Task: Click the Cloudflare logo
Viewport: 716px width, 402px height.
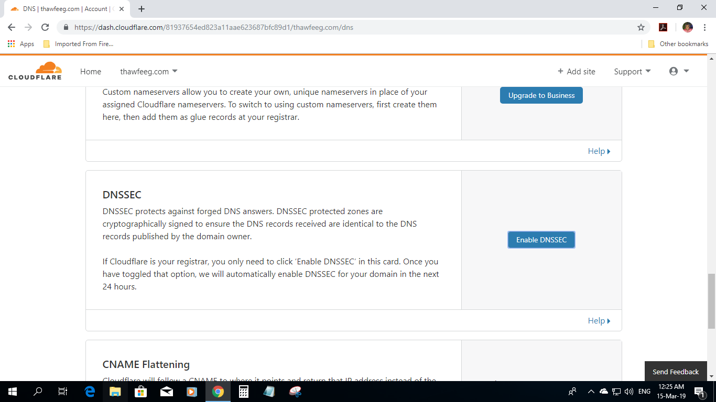Action: 35,71
